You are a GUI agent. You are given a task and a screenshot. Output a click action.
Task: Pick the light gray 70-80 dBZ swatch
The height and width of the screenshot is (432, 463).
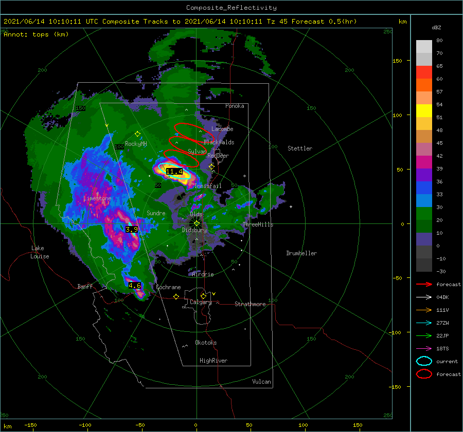[424, 47]
